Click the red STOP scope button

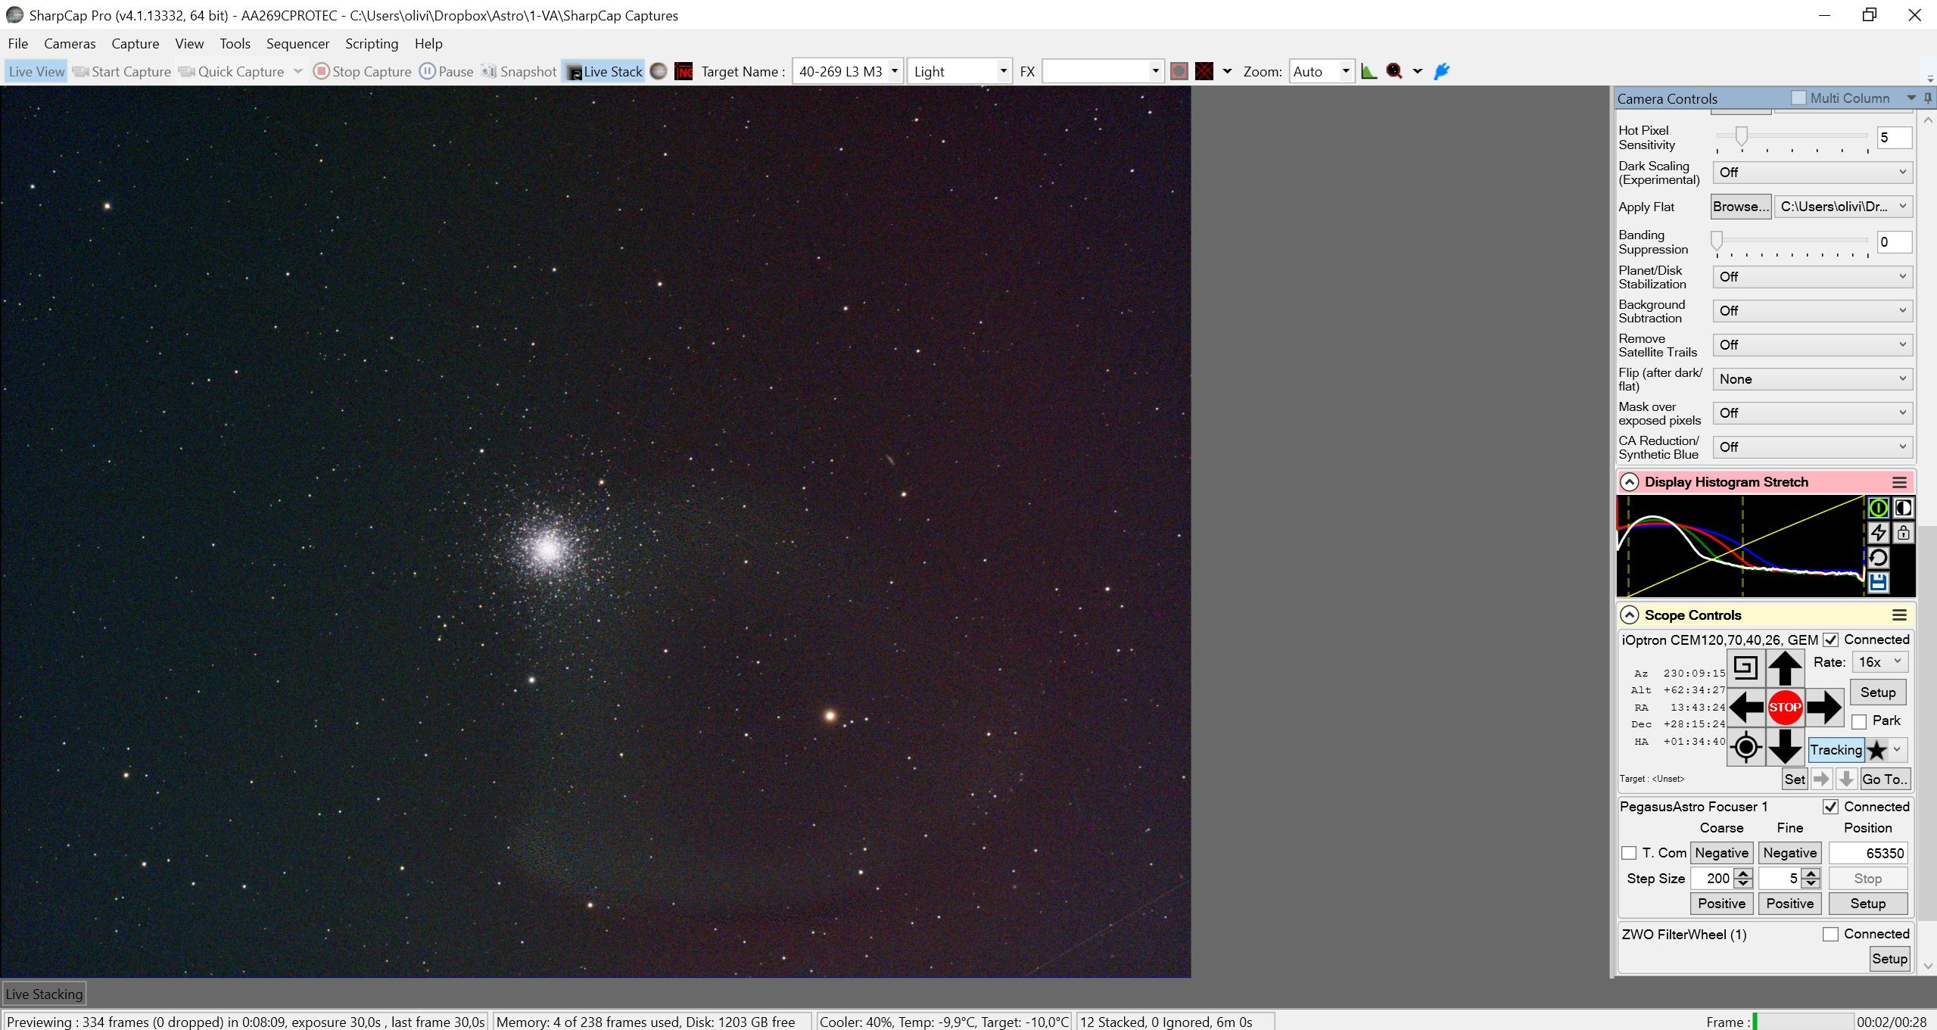pyautogui.click(x=1784, y=708)
